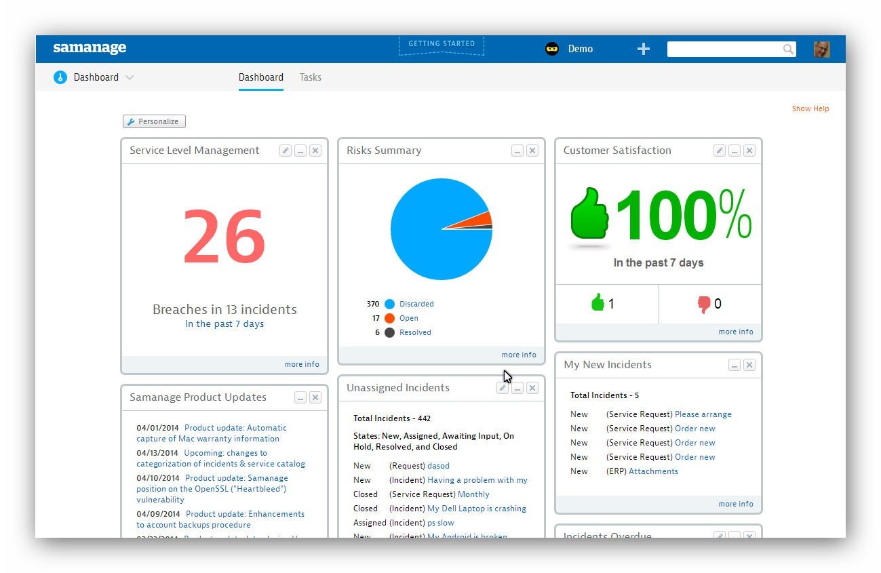Switch to the Tasks tab
This screenshot has width=881, height=573.
click(x=311, y=77)
